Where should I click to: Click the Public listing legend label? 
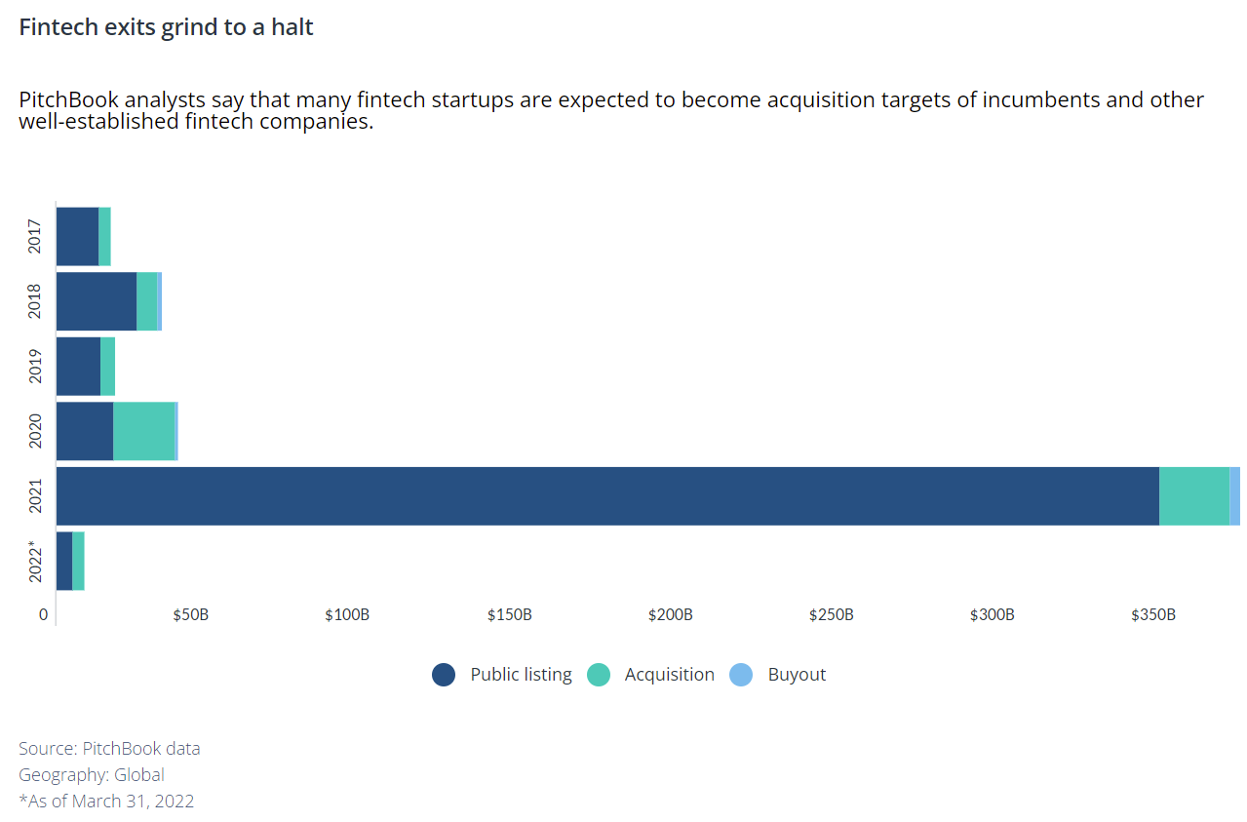pyautogui.click(x=521, y=675)
